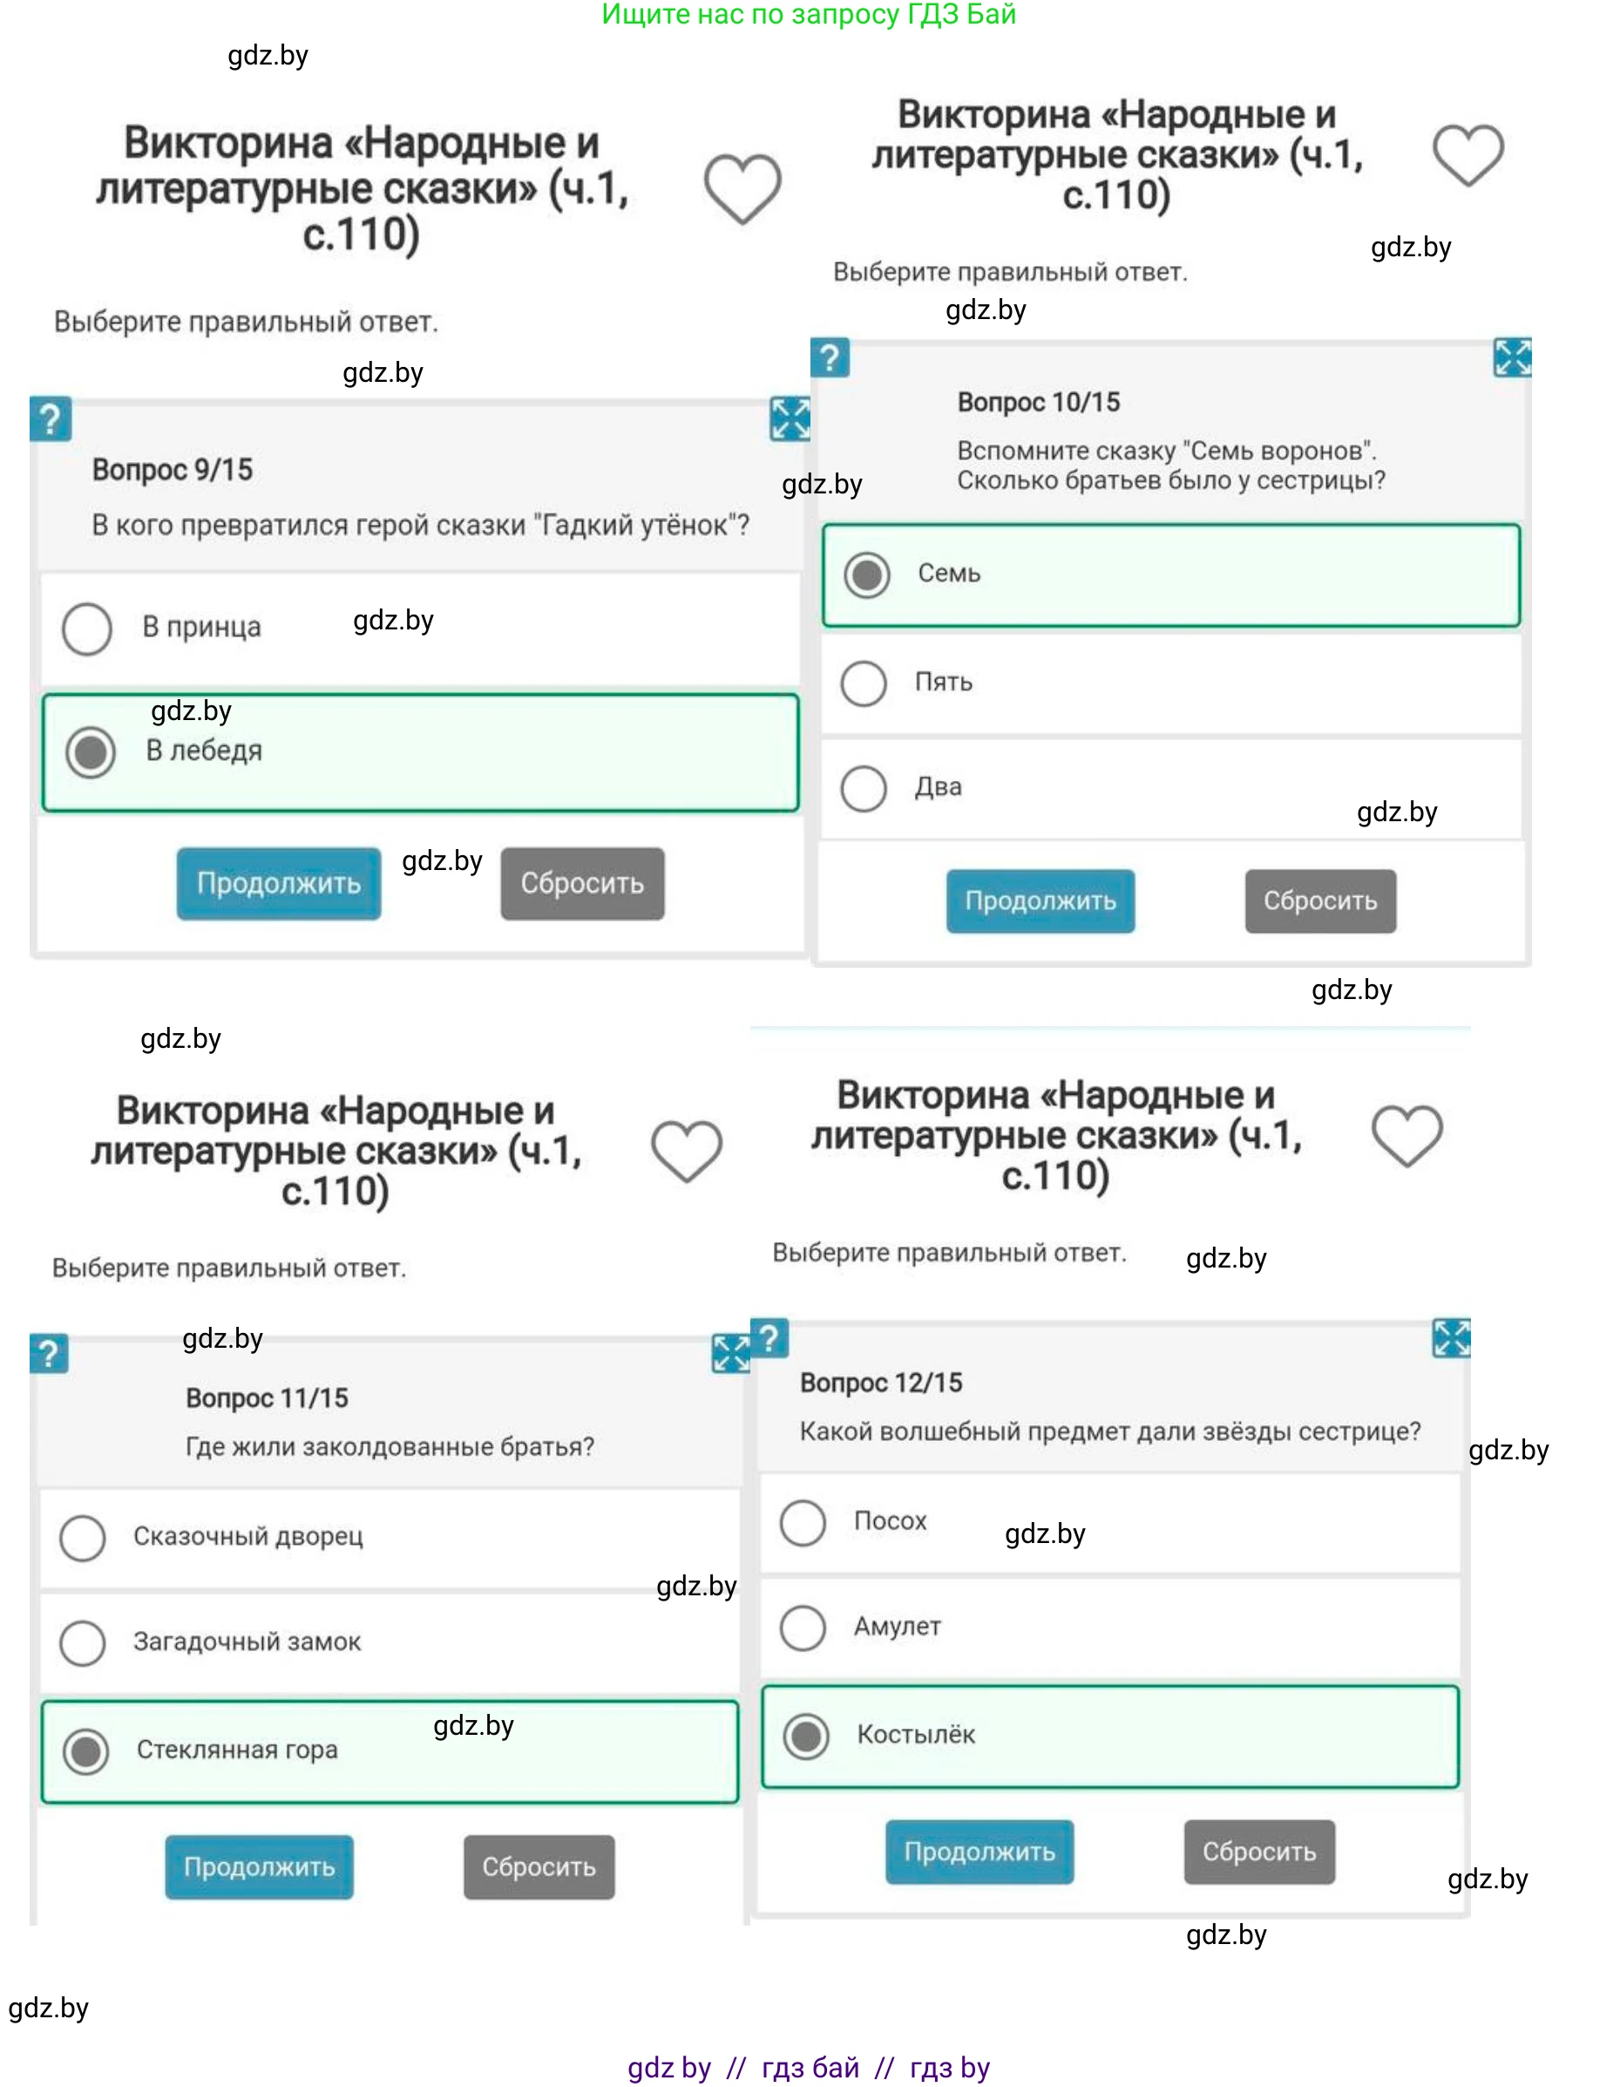
Task: Click 'Сбросить' under question 10
Action: 1319,901
